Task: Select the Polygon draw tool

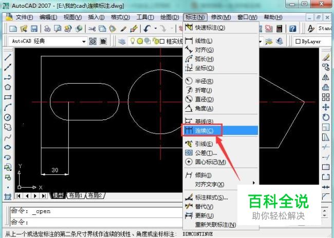Action: point(8,87)
